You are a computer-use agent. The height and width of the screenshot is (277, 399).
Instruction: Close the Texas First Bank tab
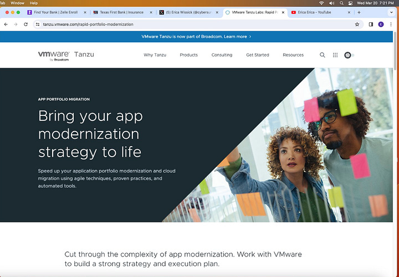point(151,12)
